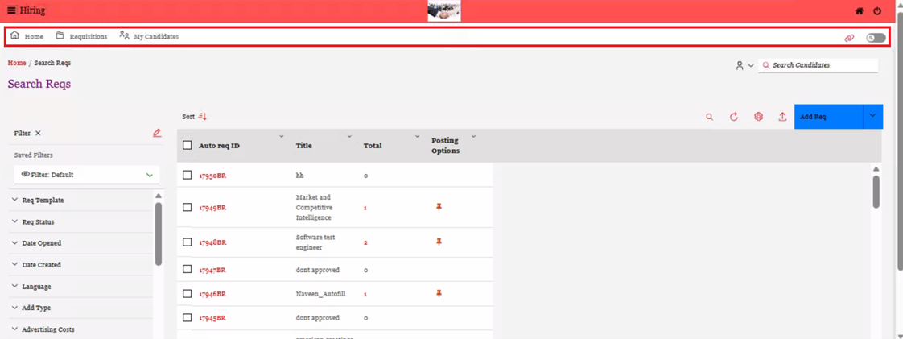Open Posting Options column menu arrow
Screen dimensions: 903x339
(x=473, y=137)
